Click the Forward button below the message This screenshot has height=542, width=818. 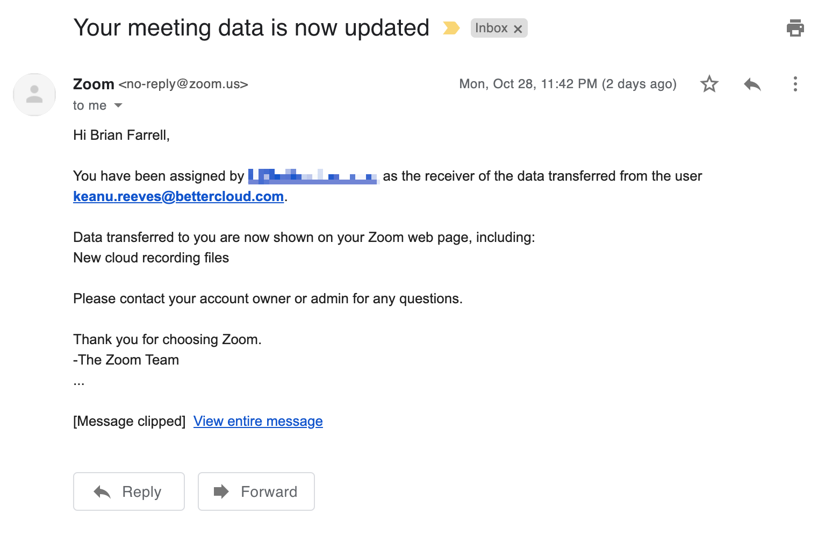[256, 491]
